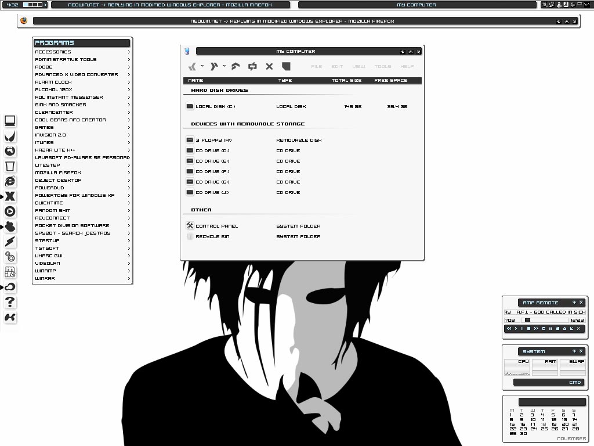
Task: Open the Help menu in My Computer
Action: coord(407,66)
